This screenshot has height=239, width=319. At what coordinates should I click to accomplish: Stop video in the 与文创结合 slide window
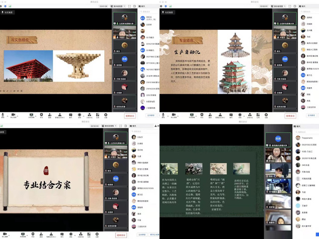pos(13,114)
